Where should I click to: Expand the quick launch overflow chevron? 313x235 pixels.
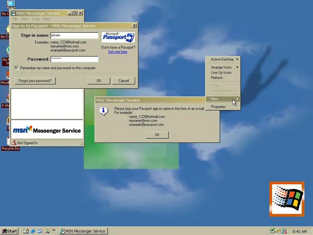pos(53,230)
